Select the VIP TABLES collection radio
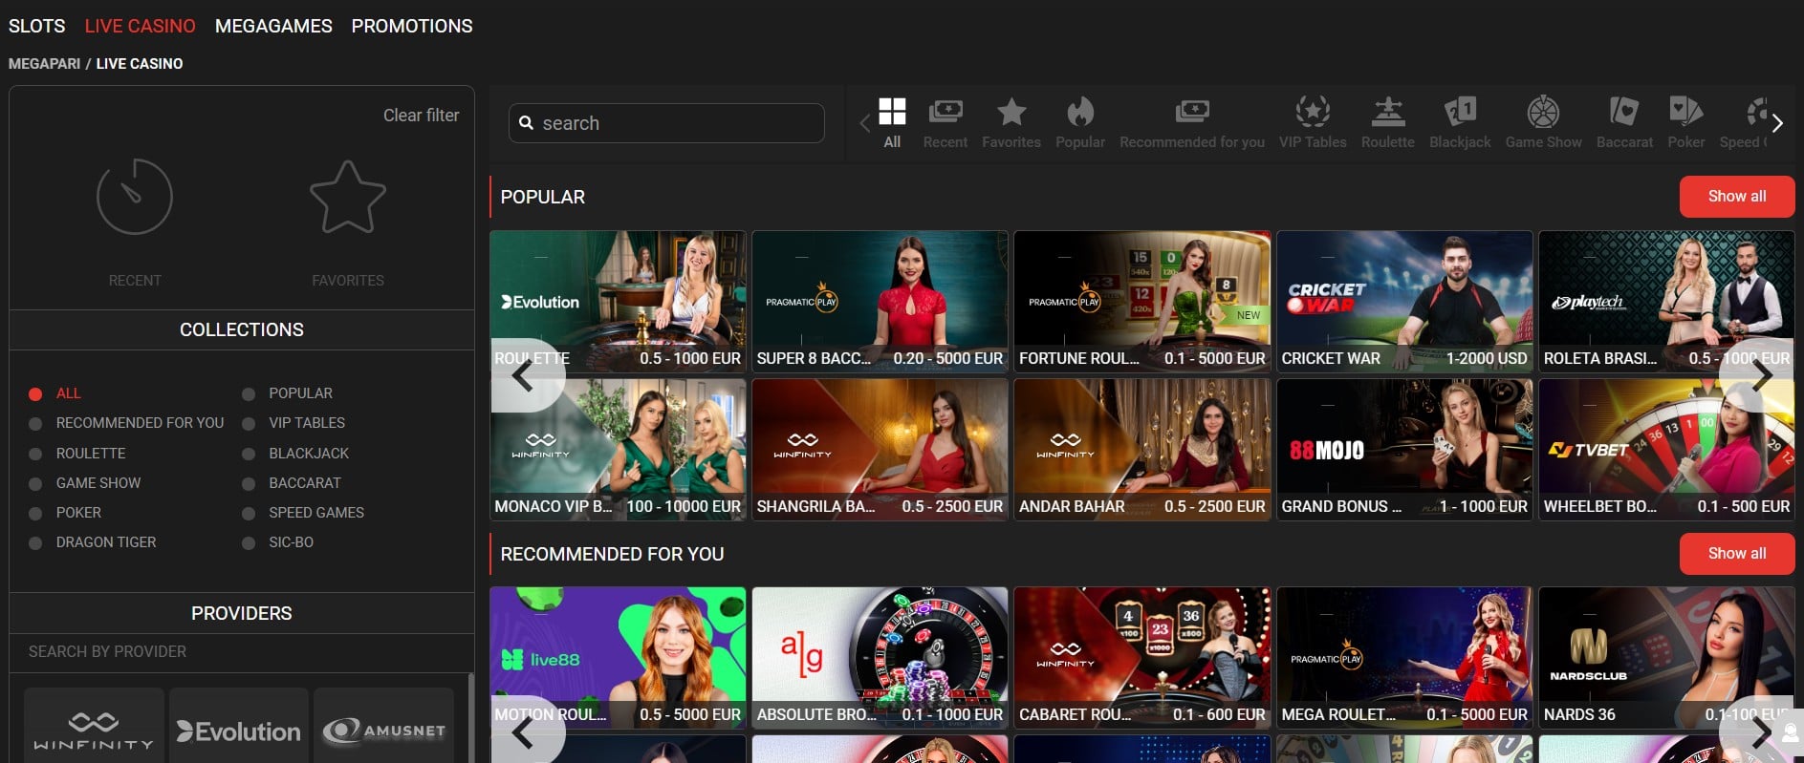The width and height of the screenshot is (1804, 763). tap(249, 423)
